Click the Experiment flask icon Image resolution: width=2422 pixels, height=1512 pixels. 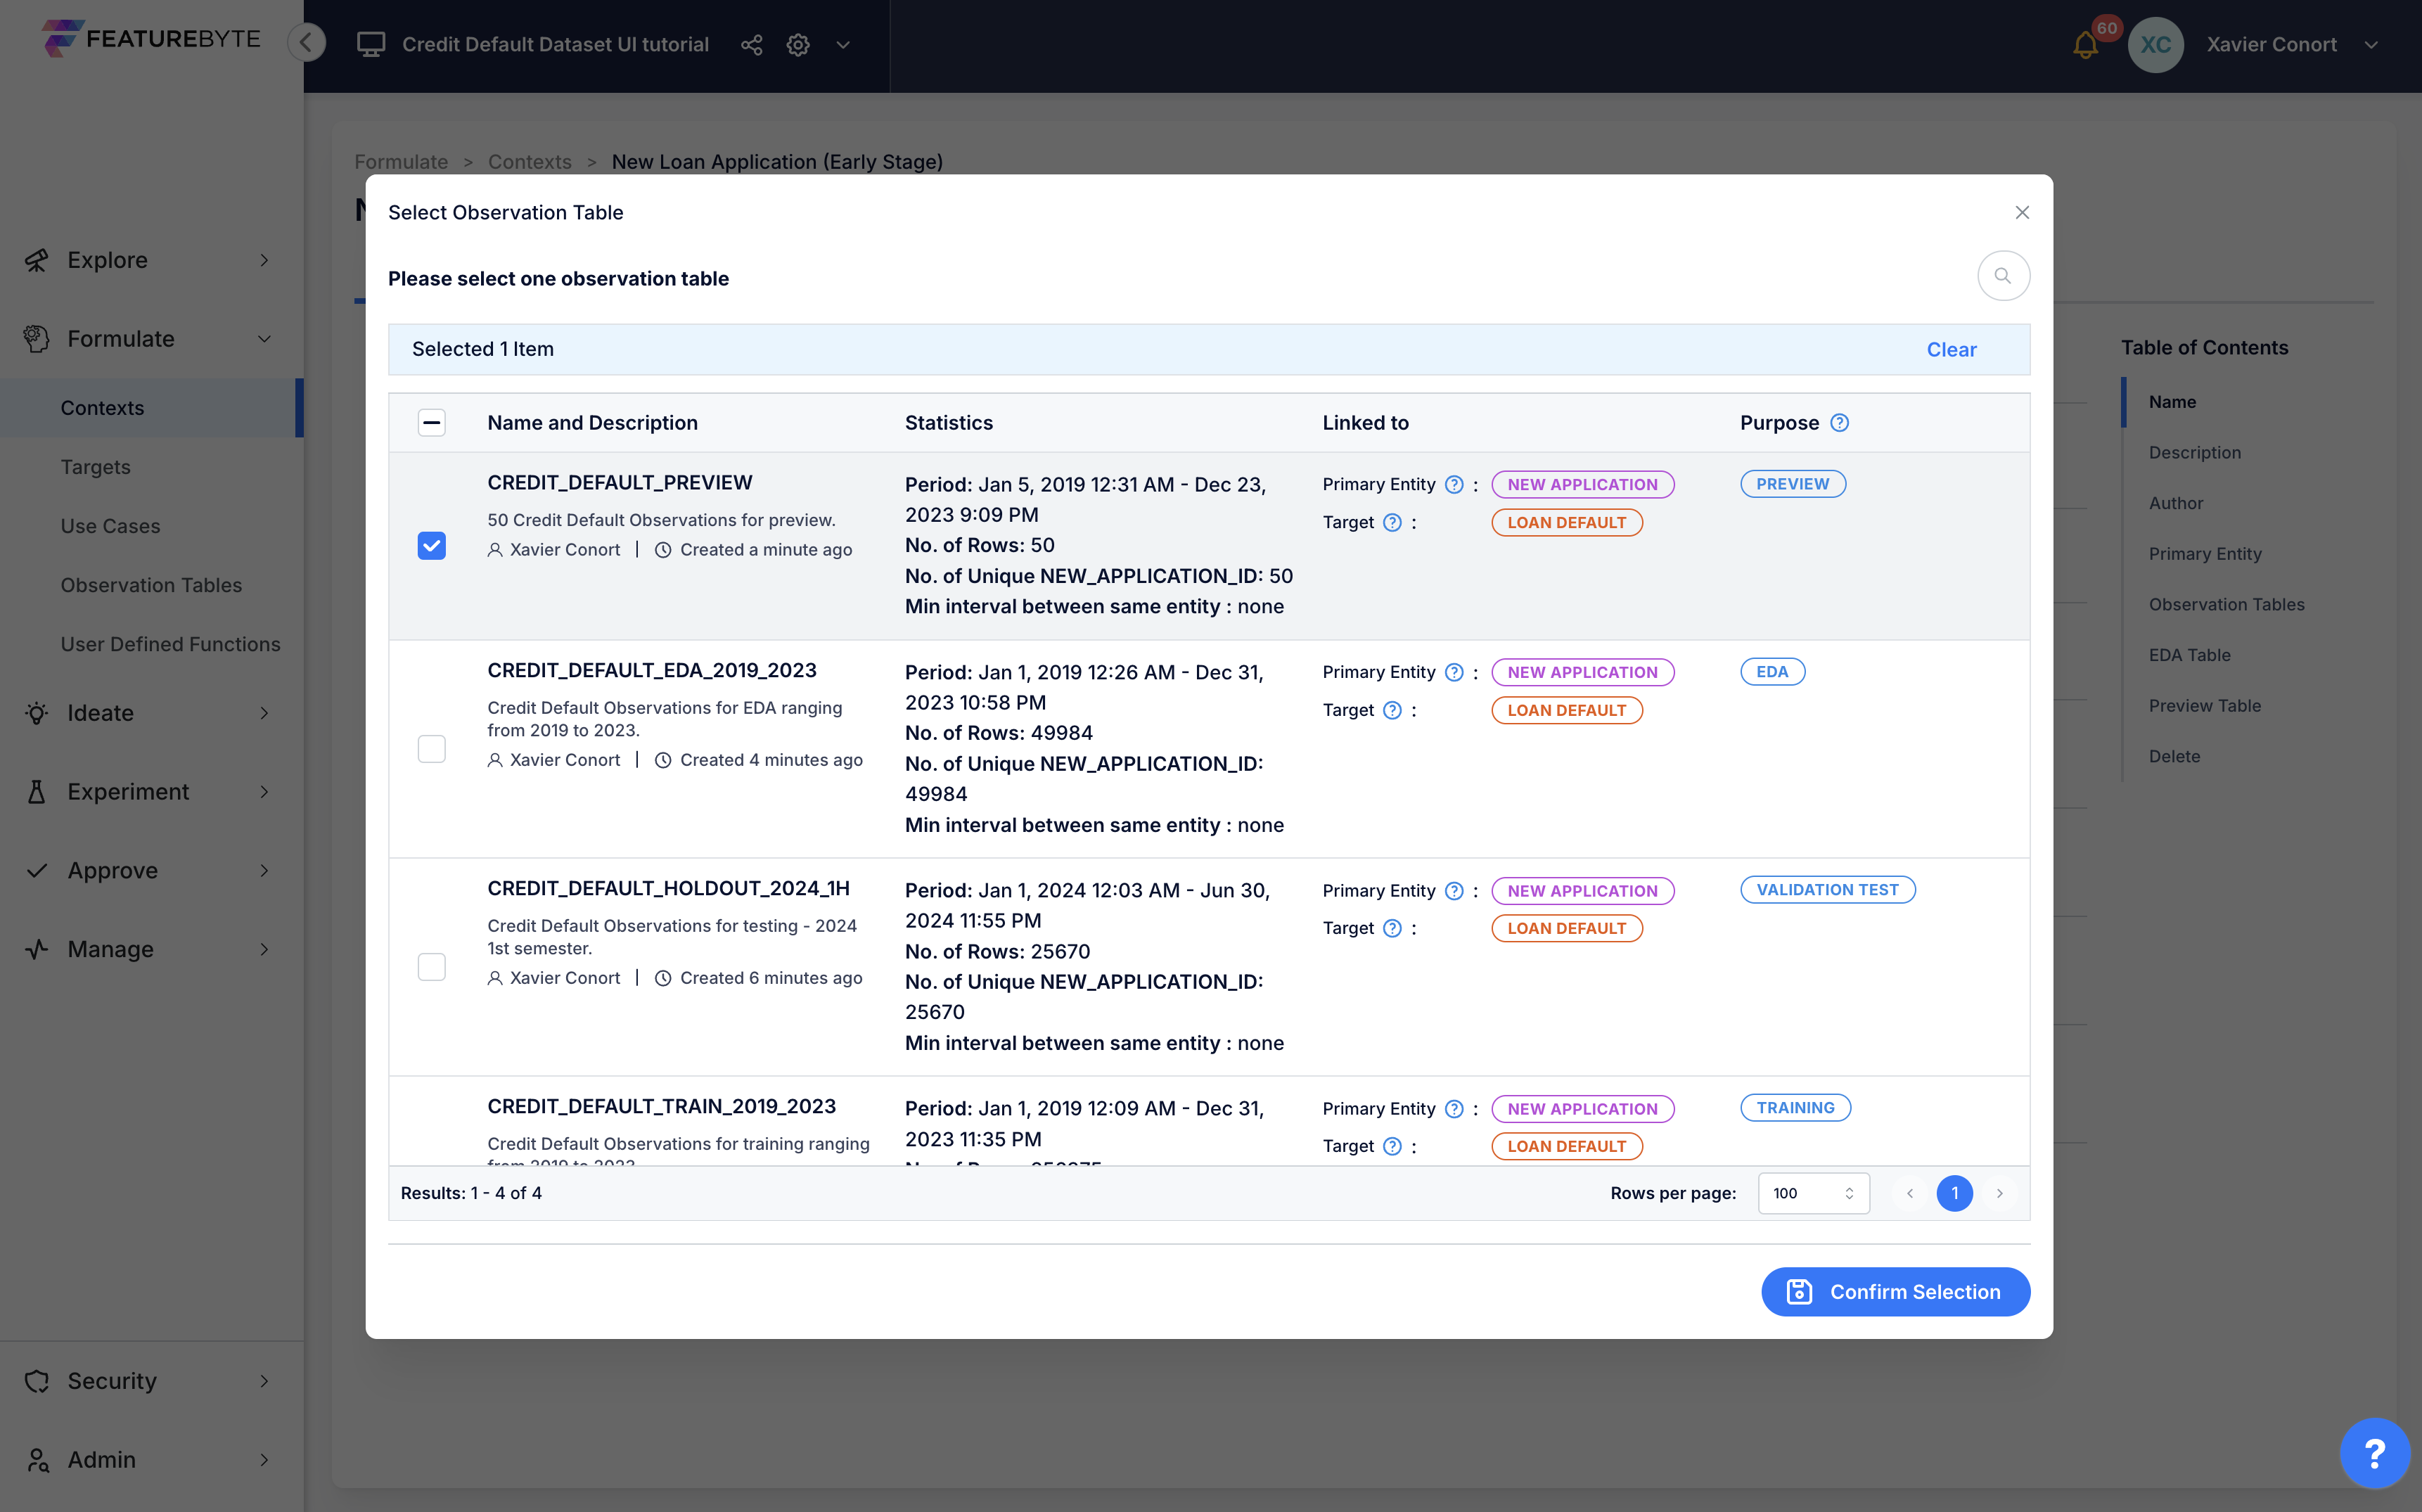37,792
